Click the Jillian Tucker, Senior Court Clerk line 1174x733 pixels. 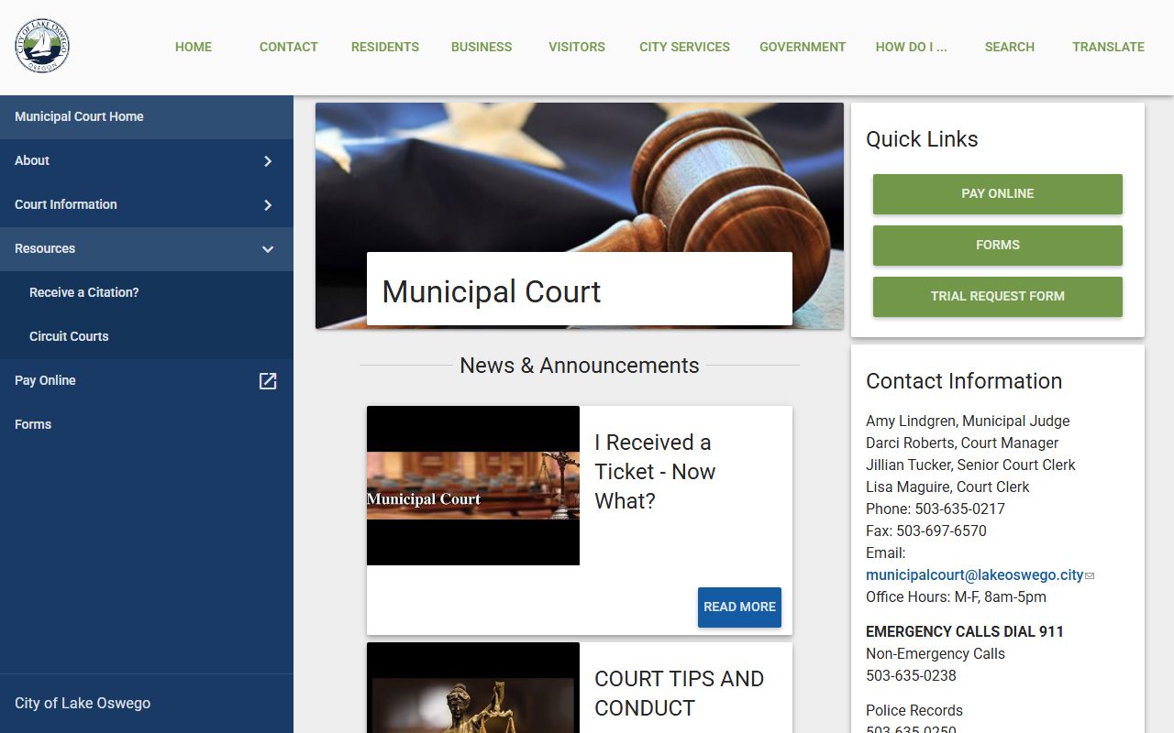(x=970, y=465)
